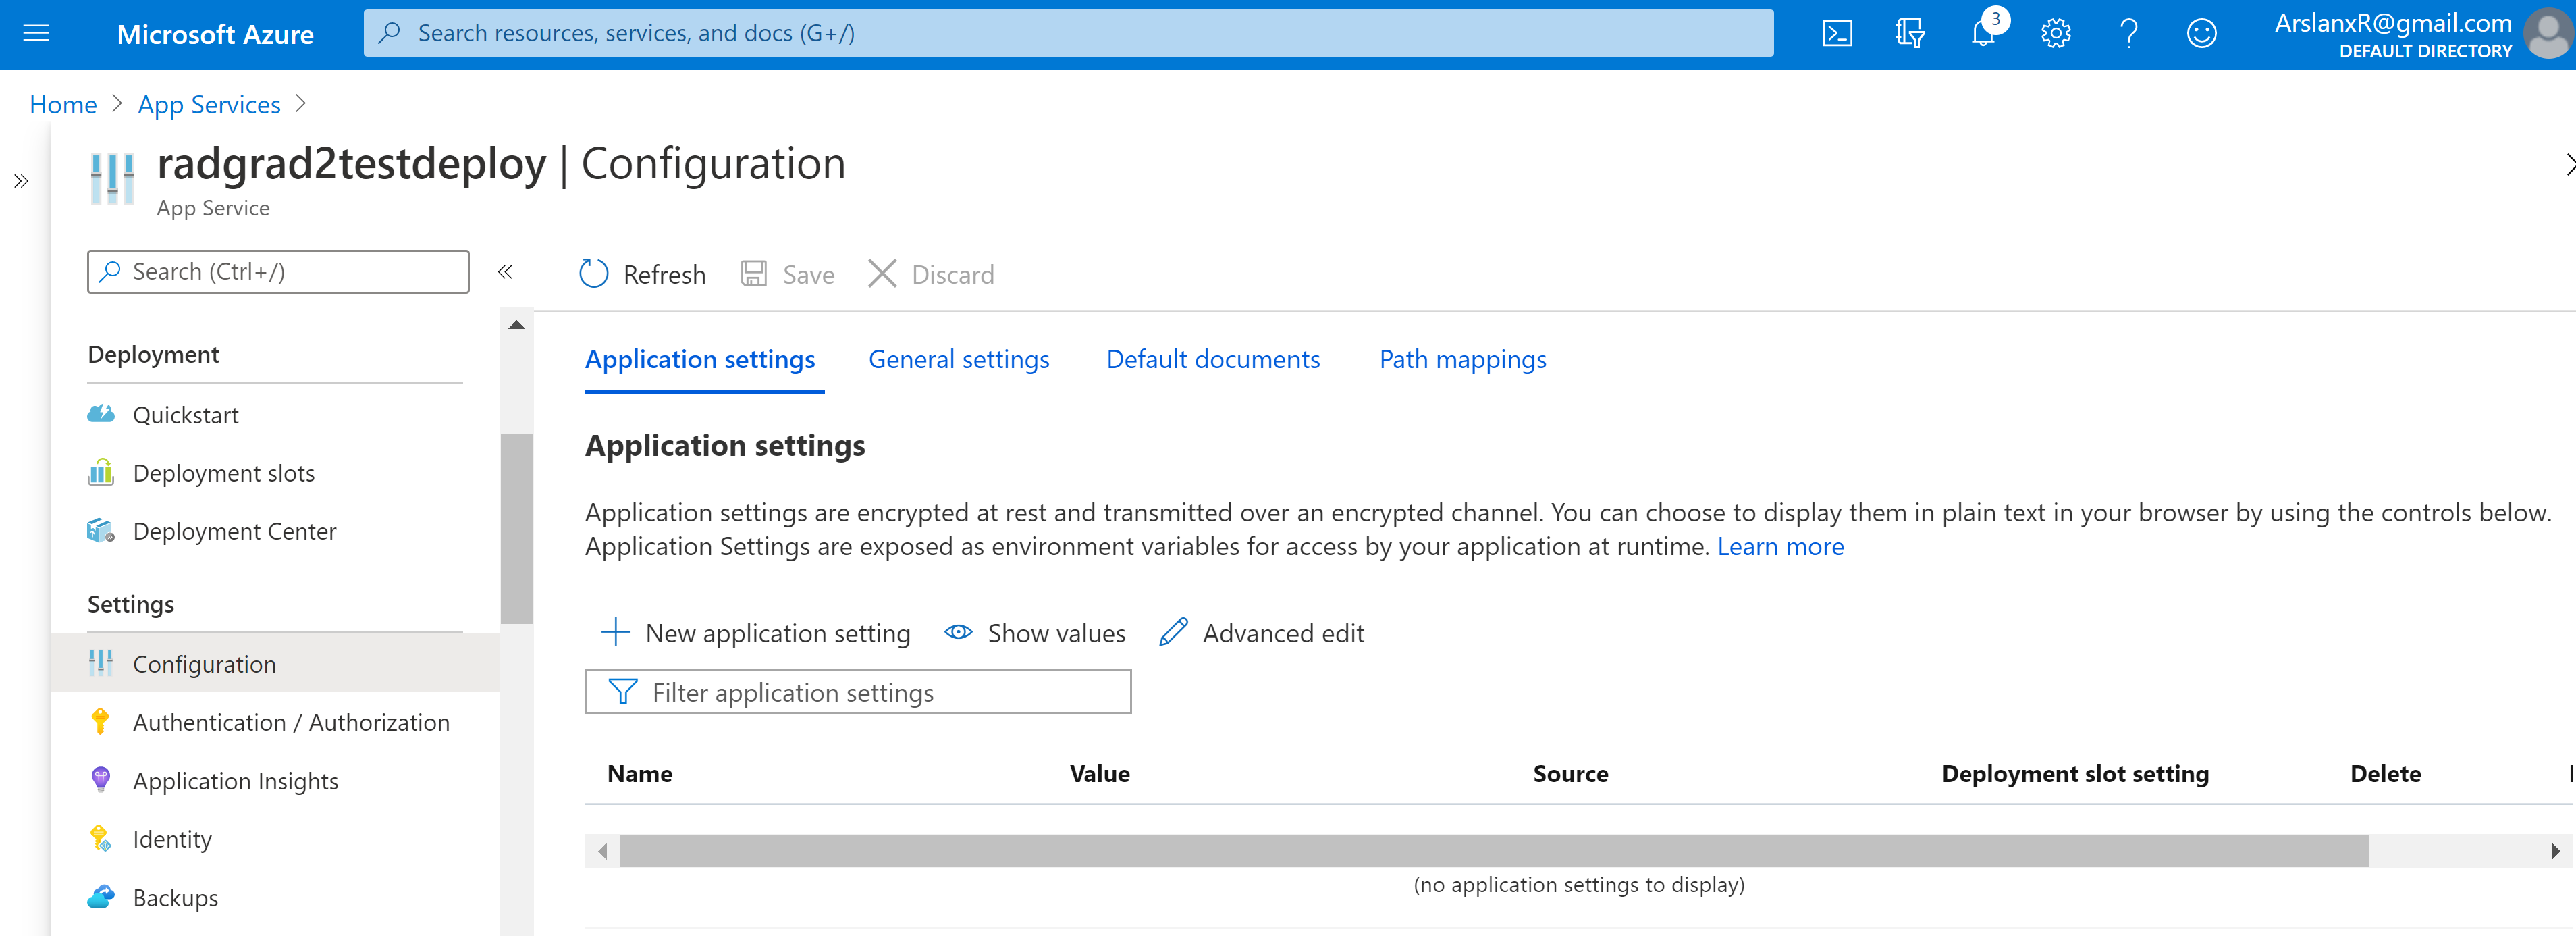The image size is (2576, 936).
Task: Click the breadcrumb chevron after Home
Action: (117, 104)
